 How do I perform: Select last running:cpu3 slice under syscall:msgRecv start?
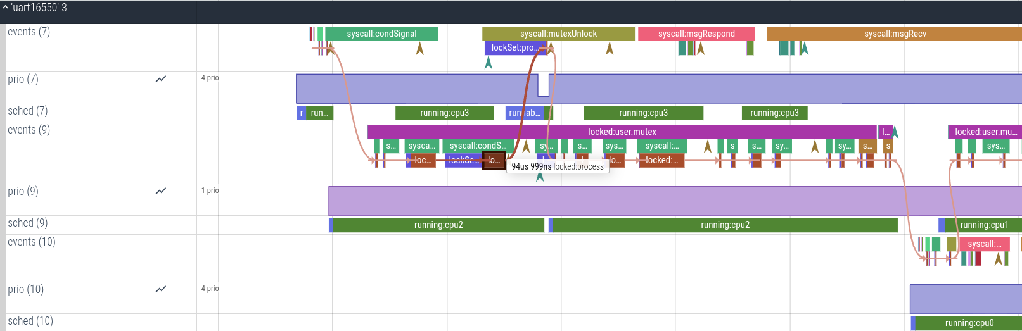pyautogui.click(x=774, y=113)
